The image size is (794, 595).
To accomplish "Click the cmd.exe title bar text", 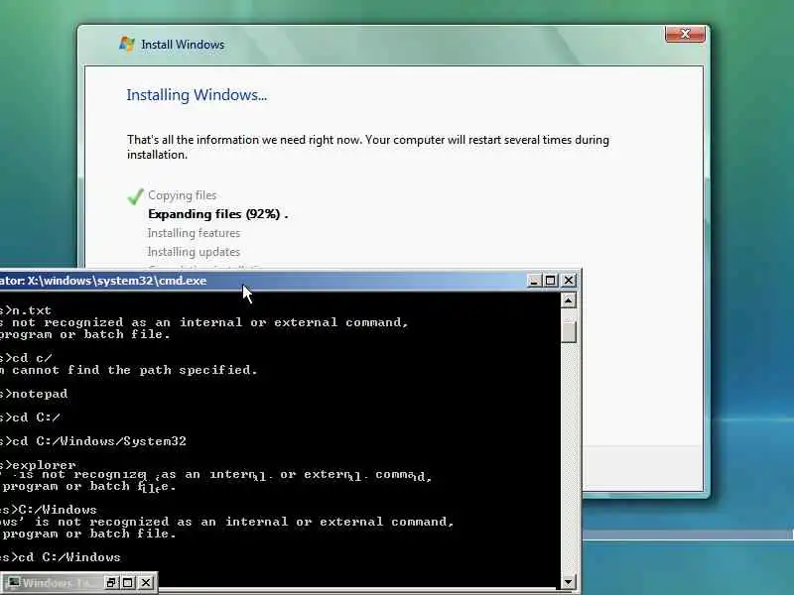I will click(103, 281).
